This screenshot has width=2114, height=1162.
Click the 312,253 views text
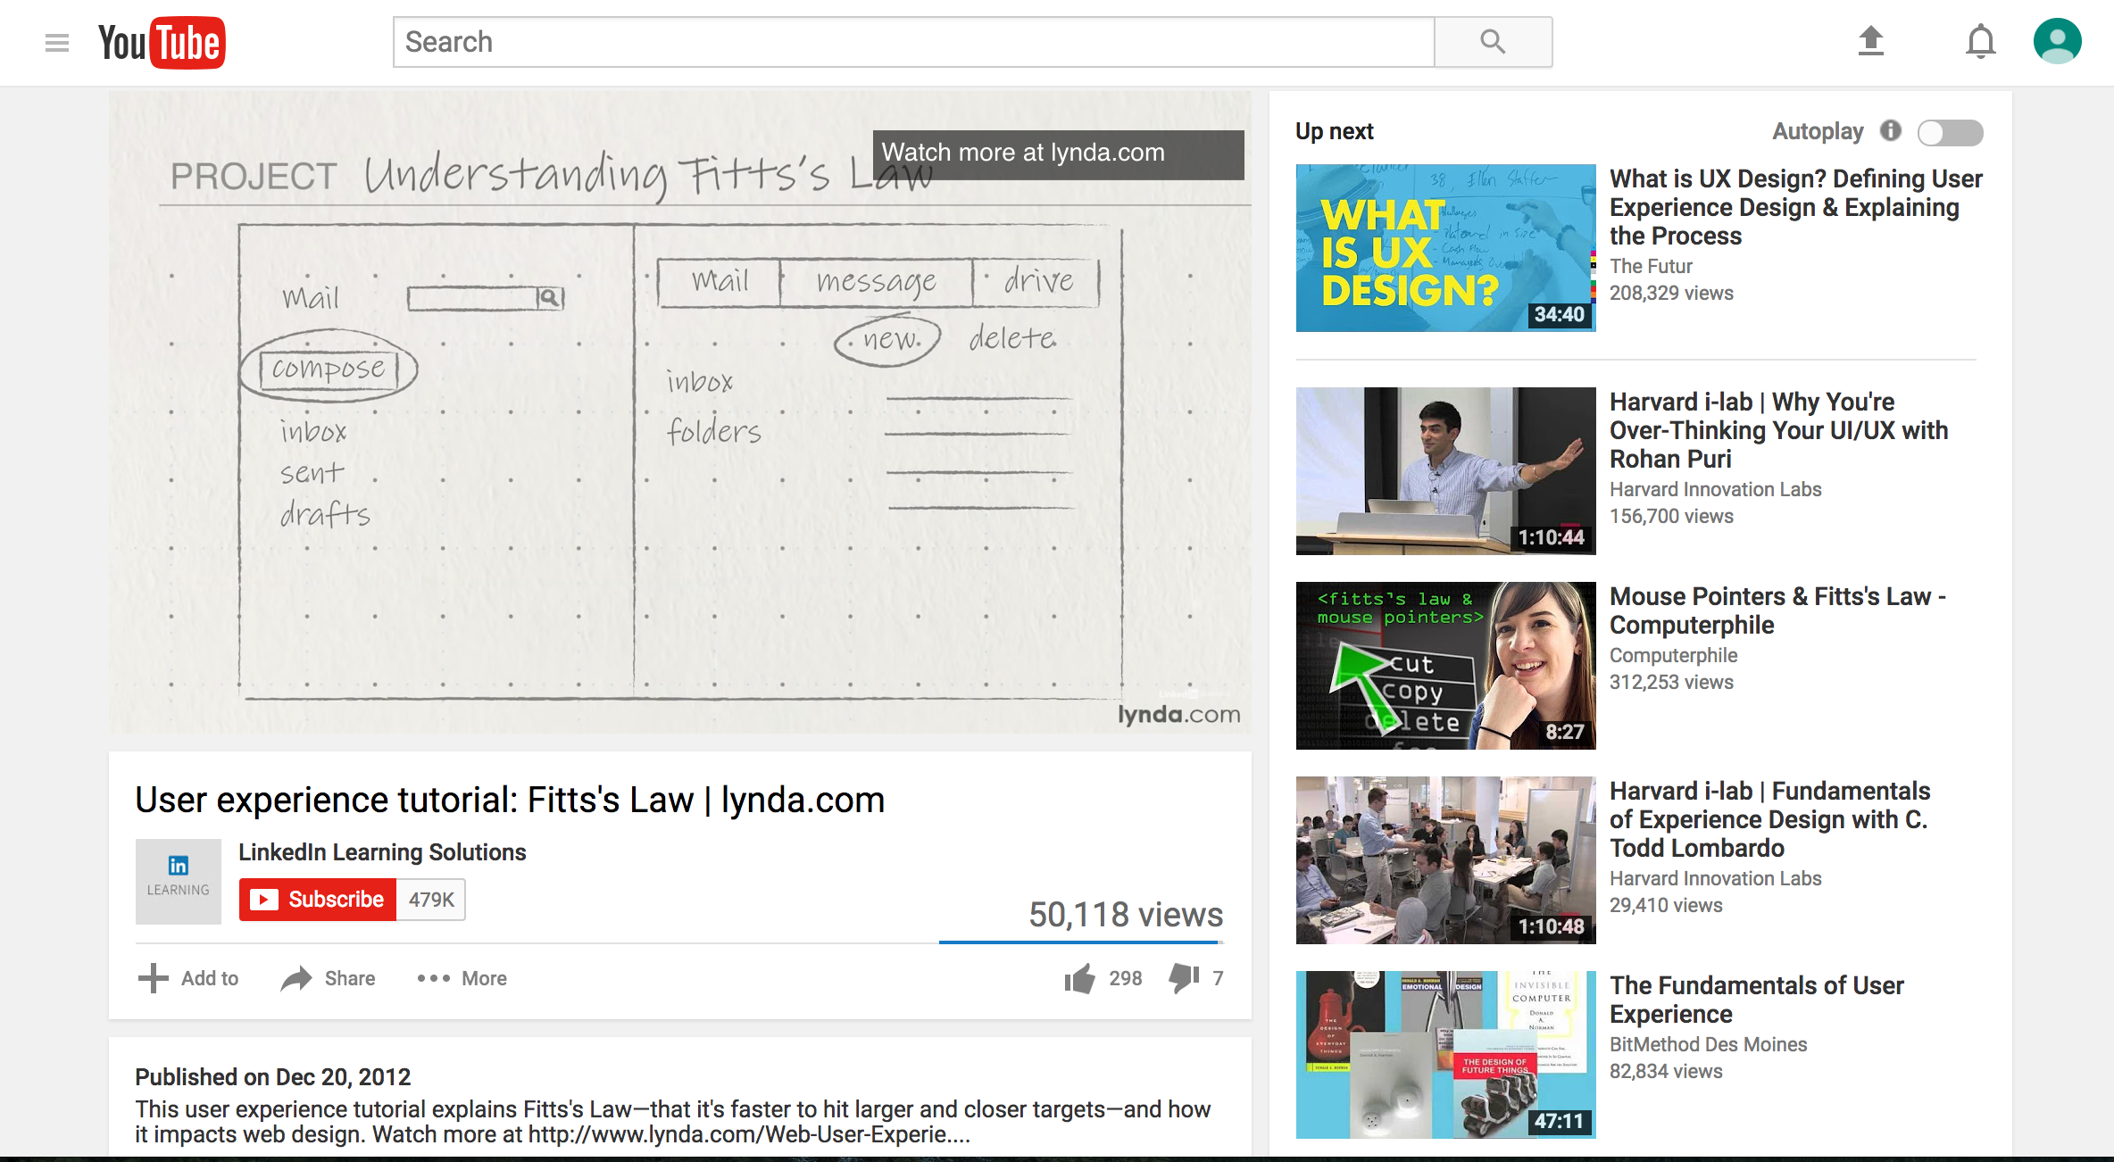(1671, 682)
